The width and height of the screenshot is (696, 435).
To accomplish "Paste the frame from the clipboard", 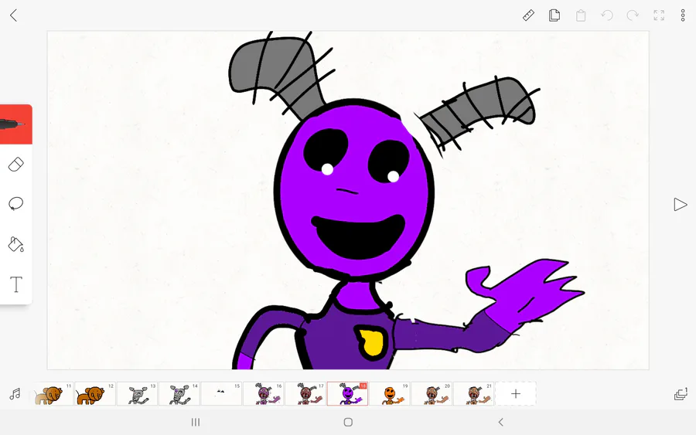I will [x=581, y=15].
